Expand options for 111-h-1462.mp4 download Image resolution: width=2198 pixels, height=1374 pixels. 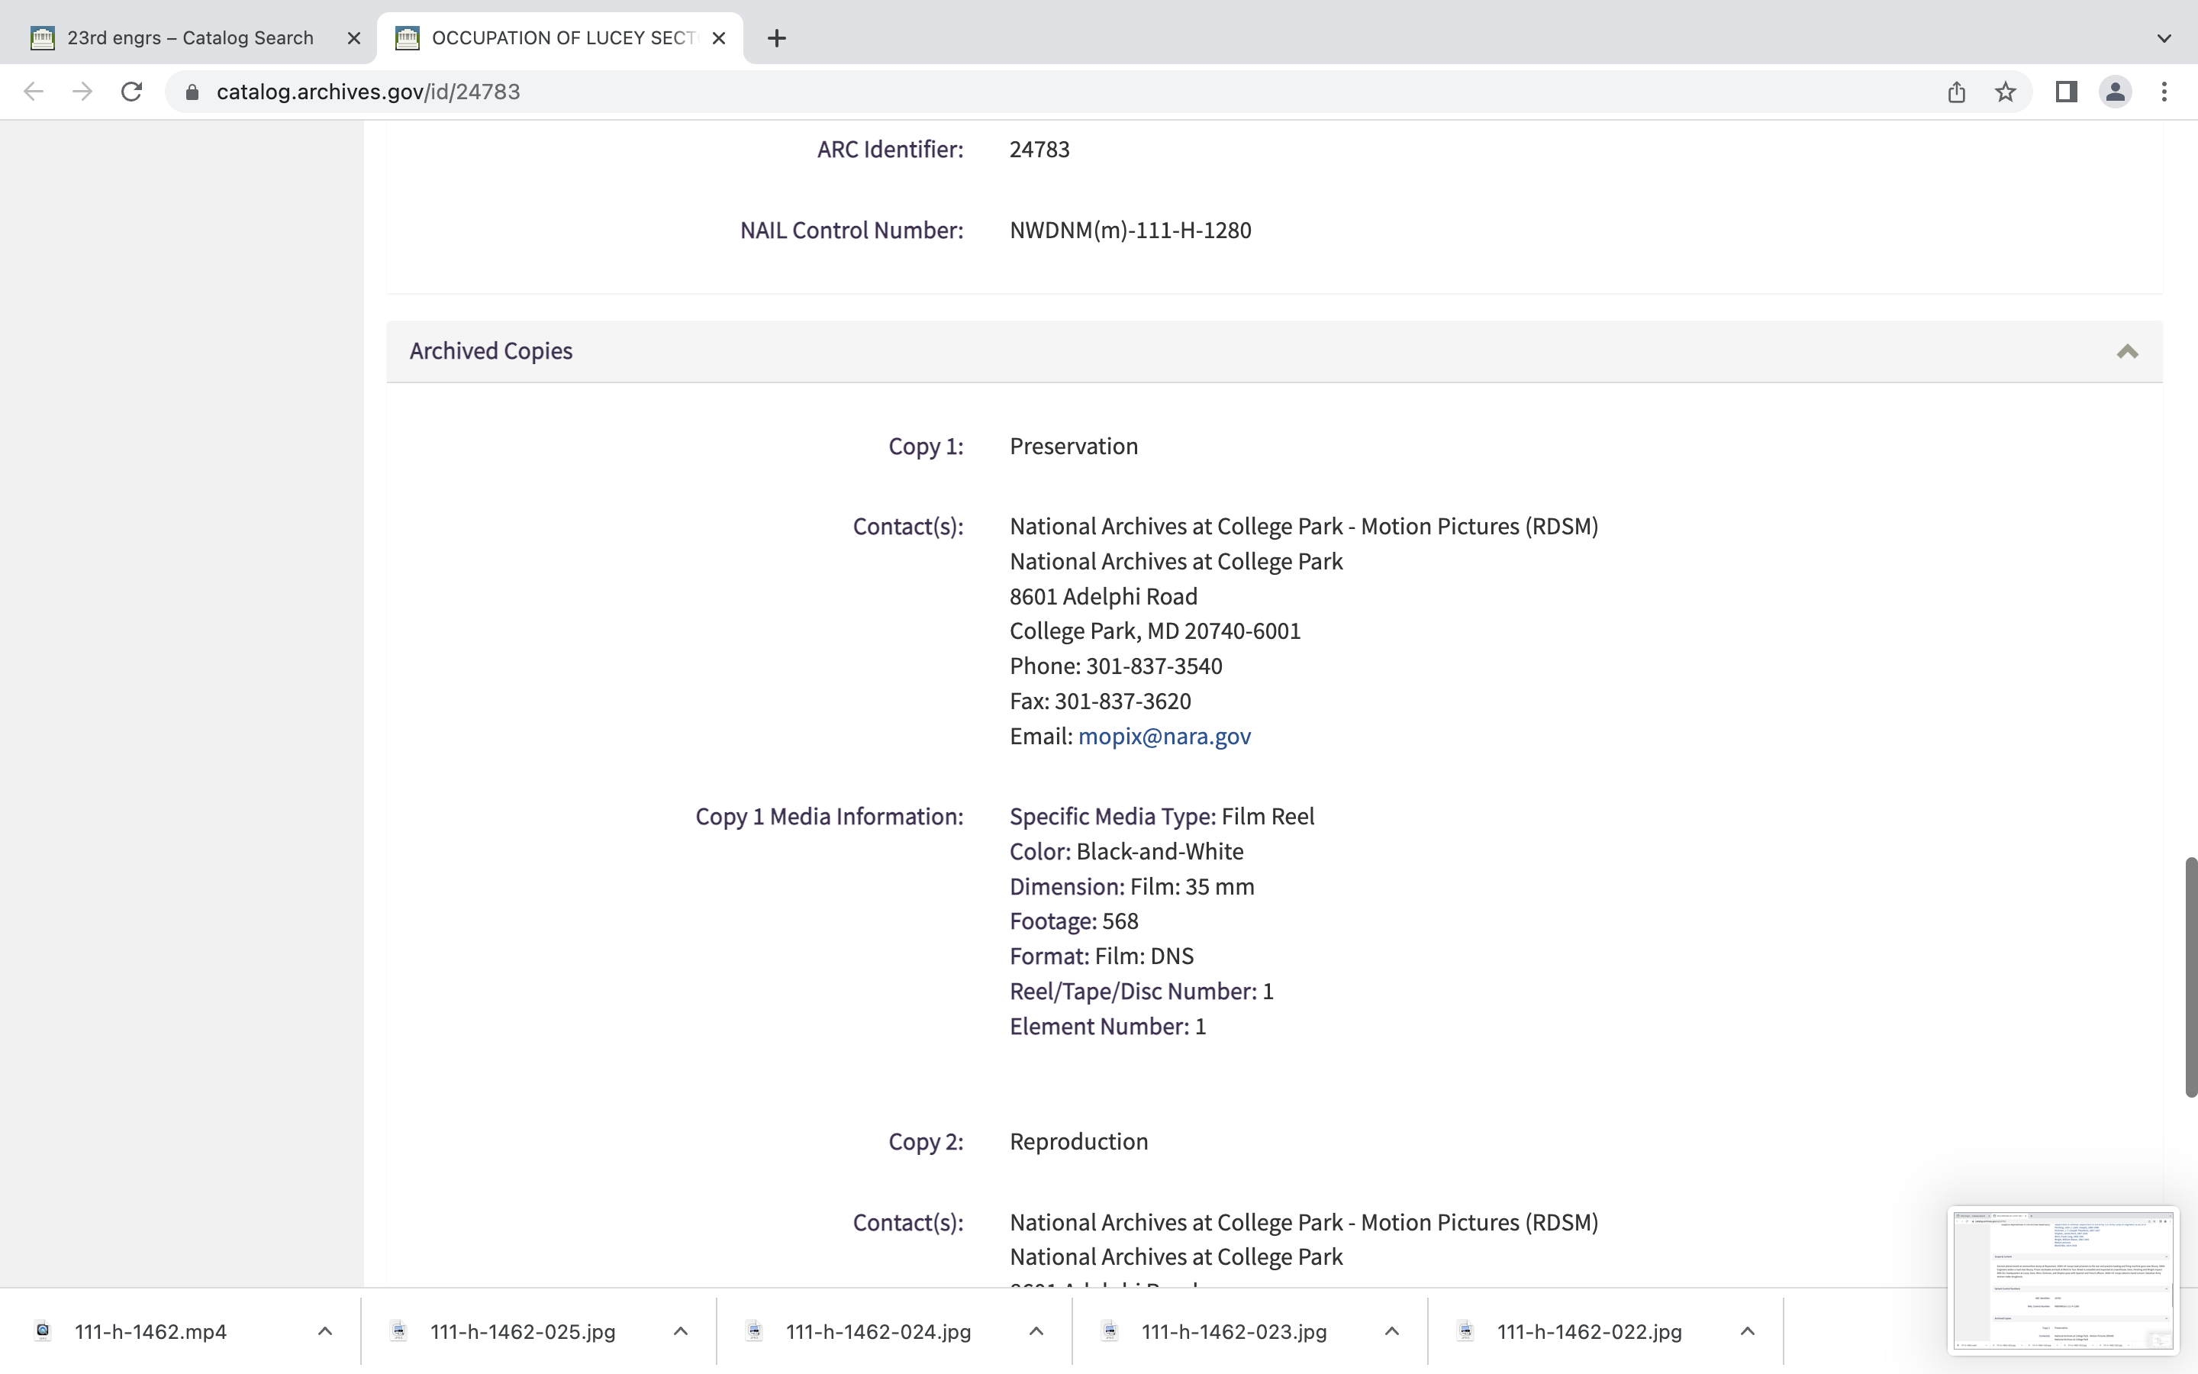325,1331
